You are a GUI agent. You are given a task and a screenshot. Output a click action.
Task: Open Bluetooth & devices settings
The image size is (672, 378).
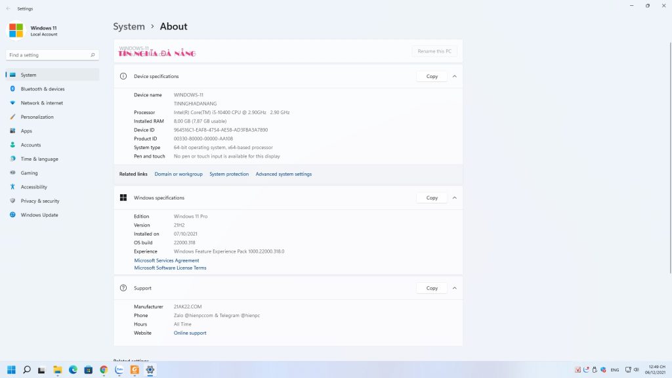52,89
